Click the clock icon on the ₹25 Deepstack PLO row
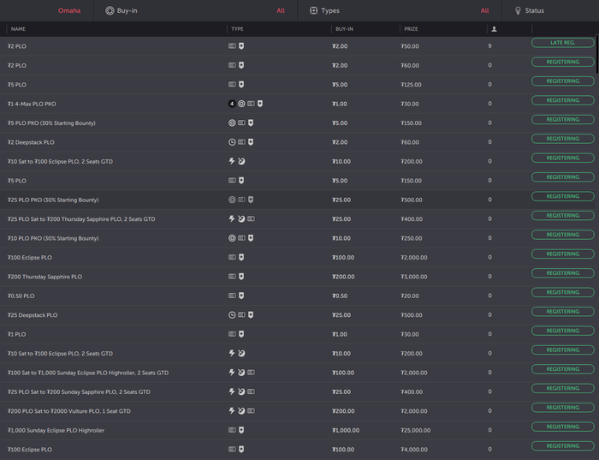 232,314
